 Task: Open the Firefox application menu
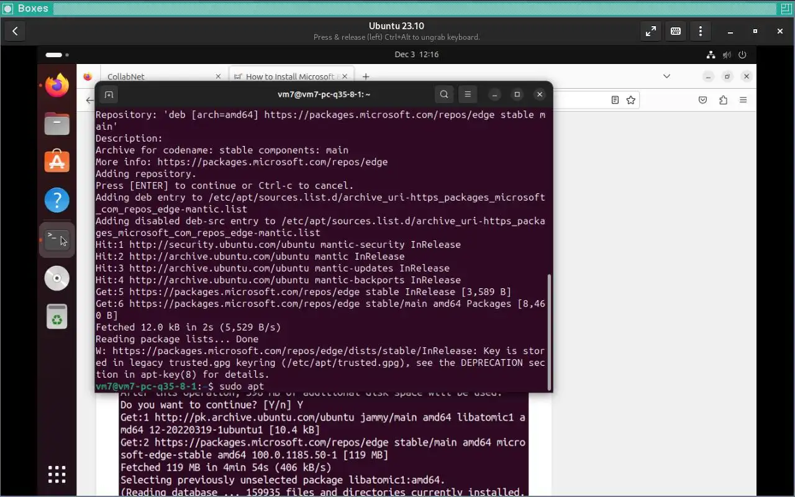tap(743, 100)
